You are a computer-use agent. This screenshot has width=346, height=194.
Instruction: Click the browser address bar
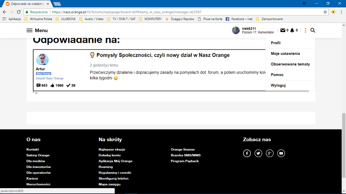click(187, 12)
